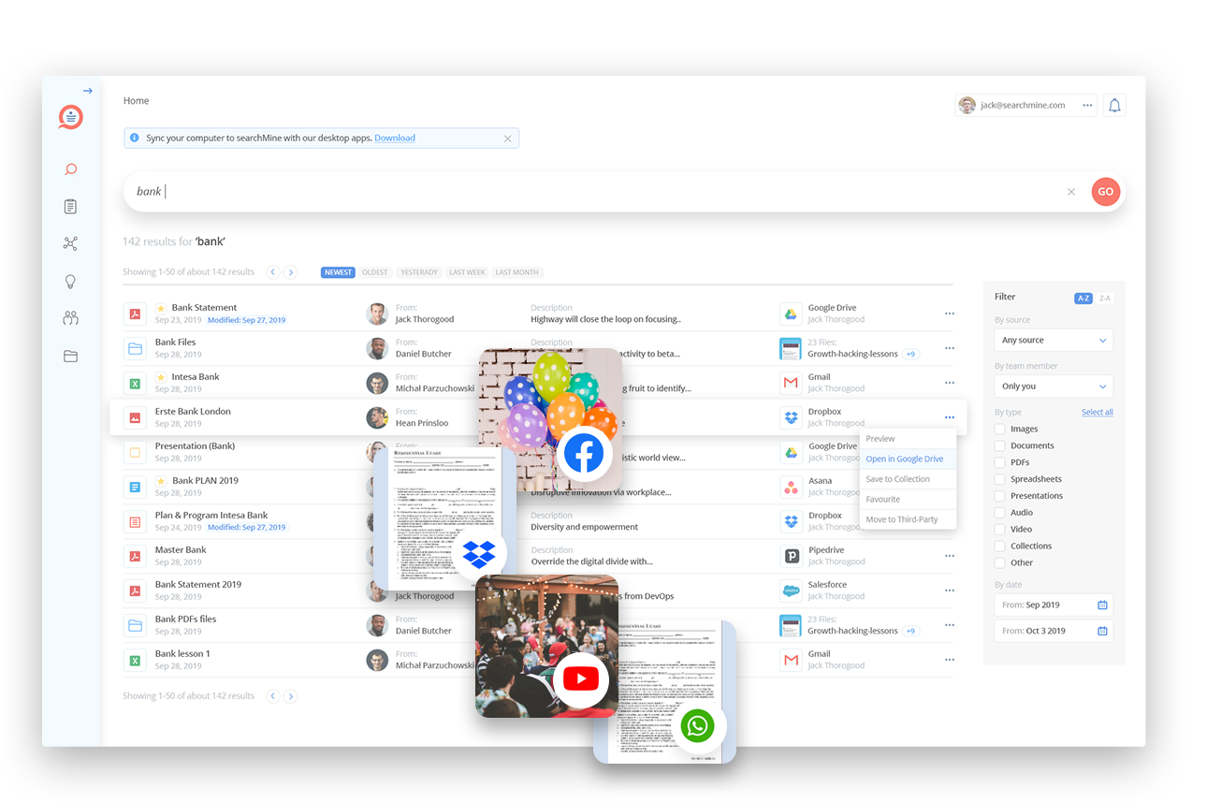Image resolution: width=1207 pixels, height=802 pixels.
Task: Open more options for Bank Statement row
Action: (x=950, y=314)
